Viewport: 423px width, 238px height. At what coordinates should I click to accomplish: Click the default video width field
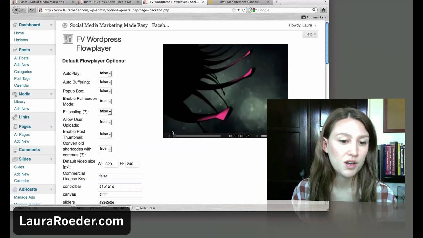tap(111, 164)
